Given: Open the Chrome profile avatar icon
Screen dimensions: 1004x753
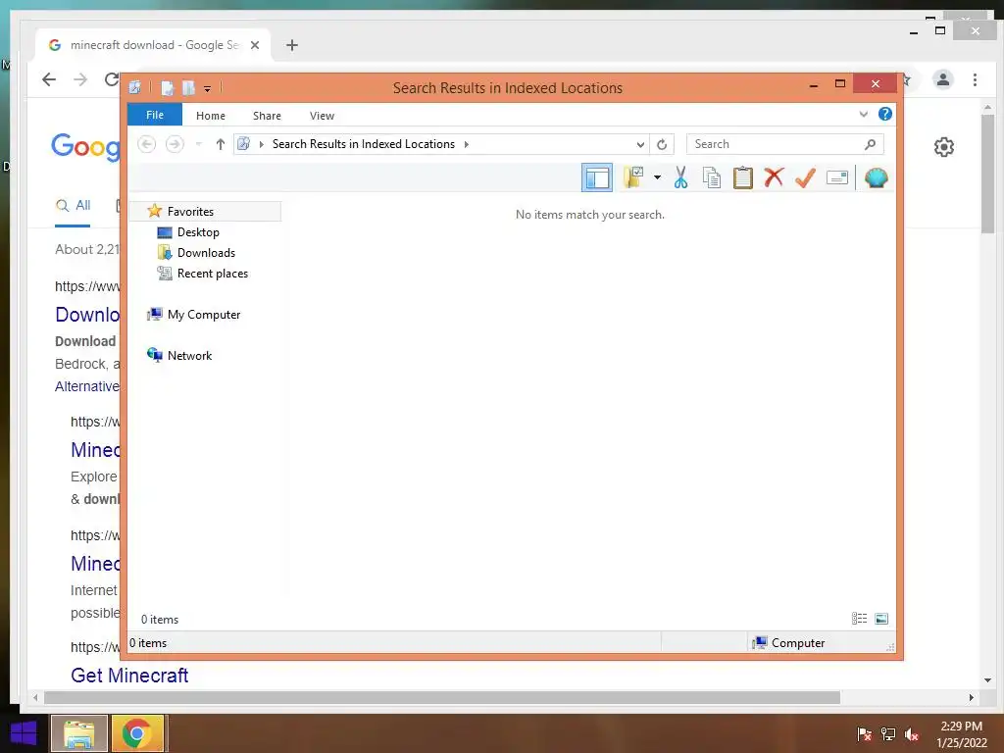Looking at the screenshot, I should coord(942,79).
